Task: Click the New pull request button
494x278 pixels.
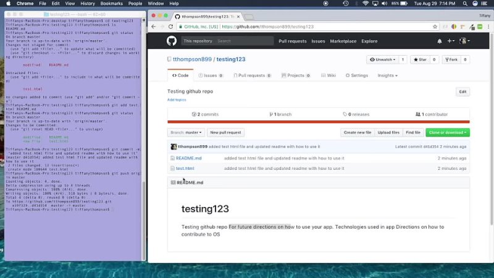Action: (225, 132)
